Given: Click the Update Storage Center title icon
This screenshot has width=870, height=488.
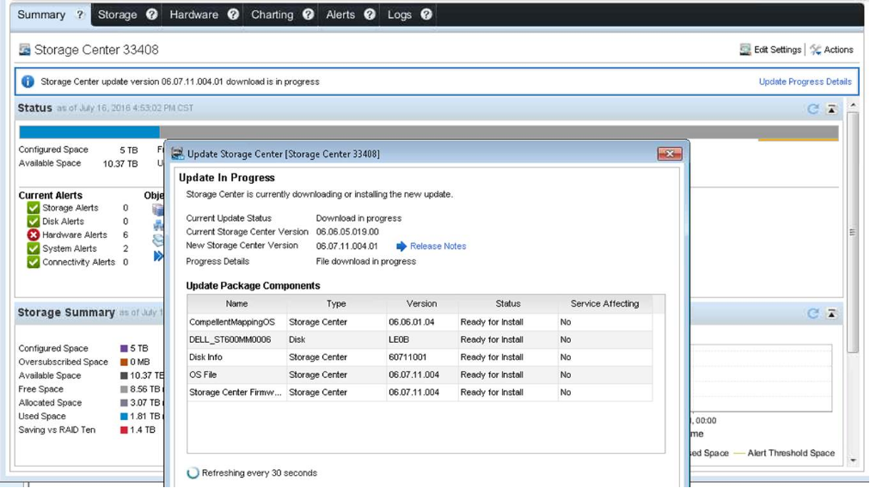Looking at the screenshot, I should point(178,154).
